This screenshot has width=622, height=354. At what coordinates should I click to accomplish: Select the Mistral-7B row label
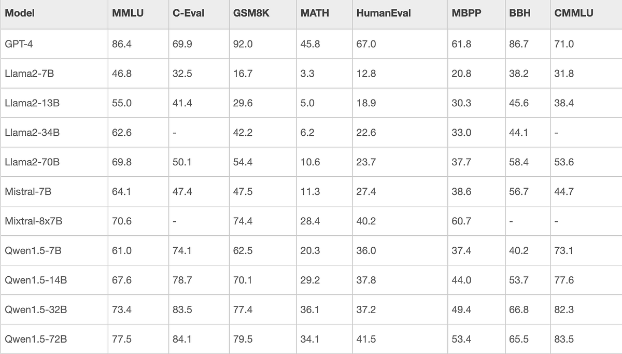pyautogui.click(x=28, y=192)
